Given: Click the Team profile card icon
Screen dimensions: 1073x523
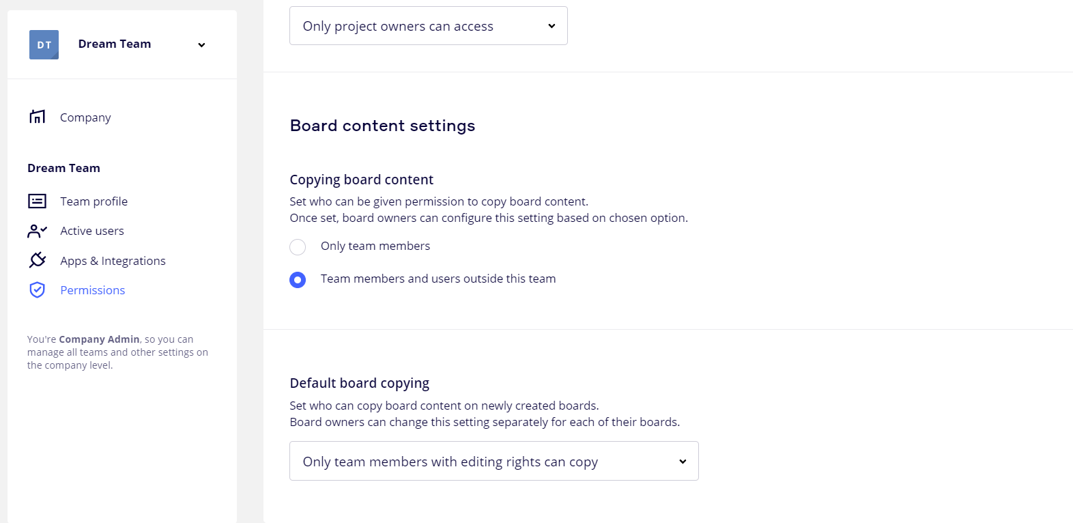Looking at the screenshot, I should pos(37,201).
